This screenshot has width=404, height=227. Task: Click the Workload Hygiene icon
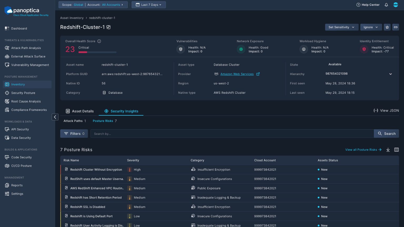coord(304,49)
